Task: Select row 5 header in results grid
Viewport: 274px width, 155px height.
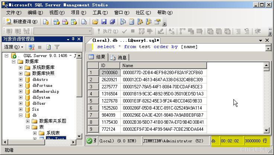Action: tap(93, 101)
